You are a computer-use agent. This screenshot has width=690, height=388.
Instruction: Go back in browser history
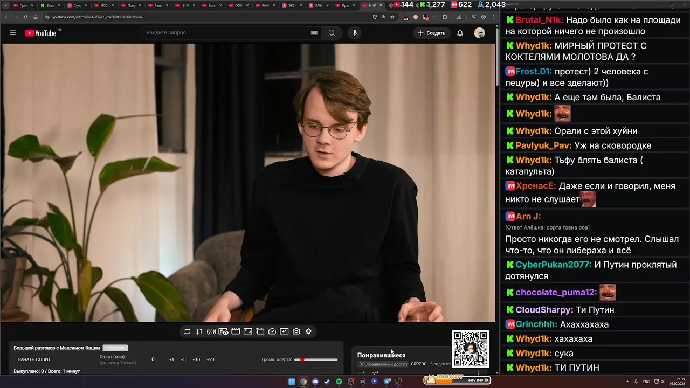point(6,17)
